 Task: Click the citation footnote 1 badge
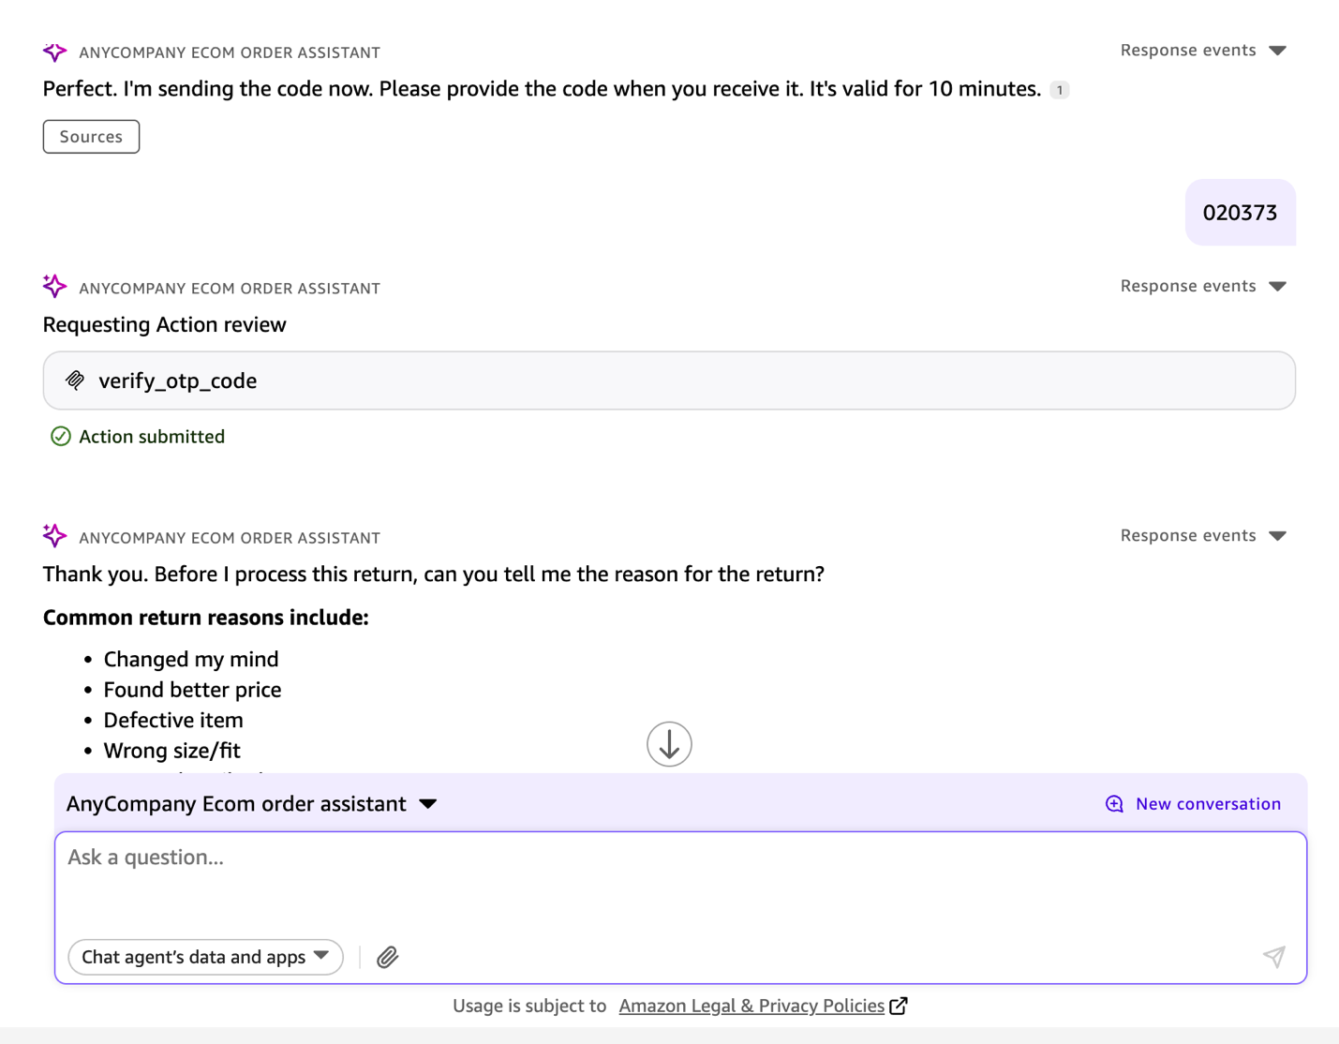(1060, 90)
